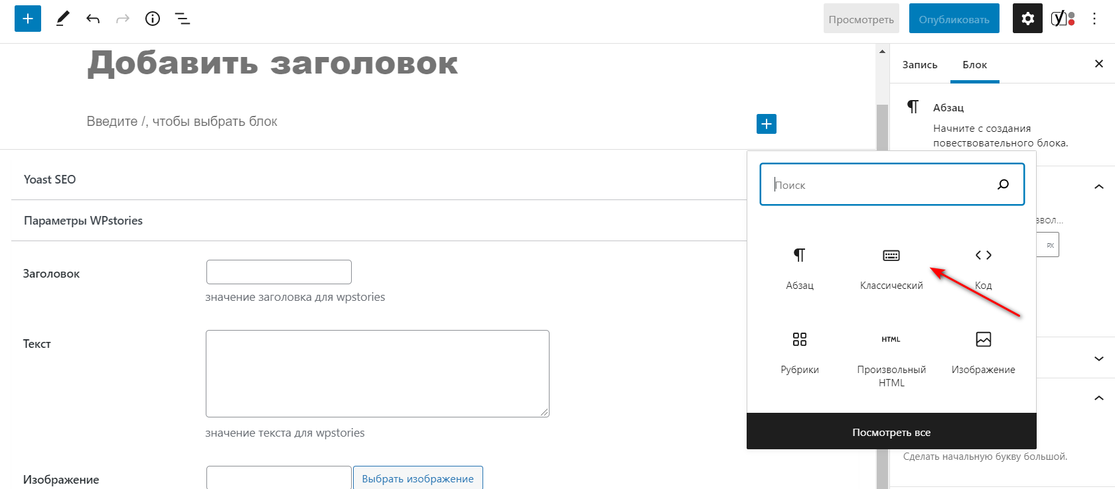Expand the collapsed sidebar panel chevron
The image size is (1115, 489).
pos(1099,358)
